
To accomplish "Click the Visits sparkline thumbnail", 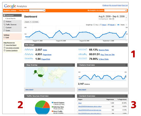I will point(29,50).
